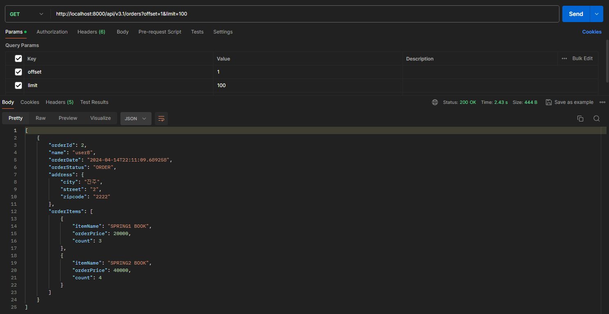Click the offset value cell containing 1
Screen dimensions: 609x314
click(308, 72)
